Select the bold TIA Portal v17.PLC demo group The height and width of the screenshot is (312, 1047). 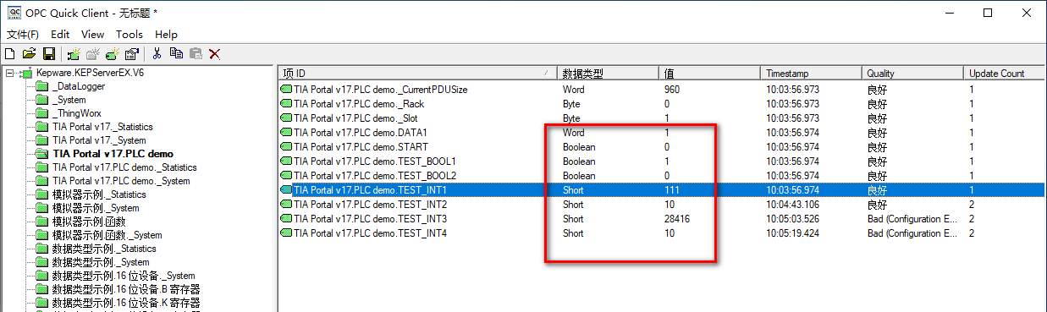coord(113,154)
